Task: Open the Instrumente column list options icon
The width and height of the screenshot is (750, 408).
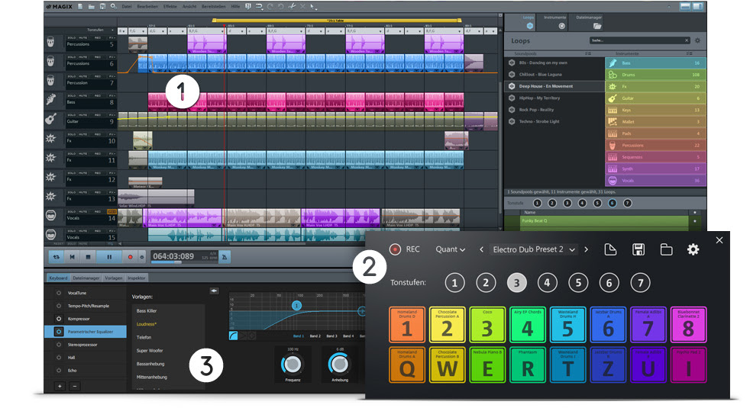Action: [x=689, y=54]
